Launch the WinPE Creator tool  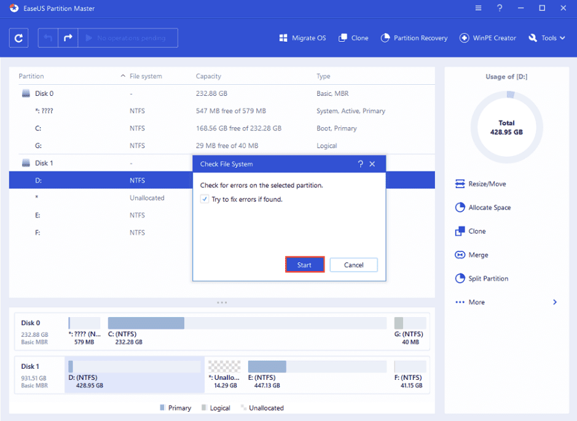click(x=487, y=38)
